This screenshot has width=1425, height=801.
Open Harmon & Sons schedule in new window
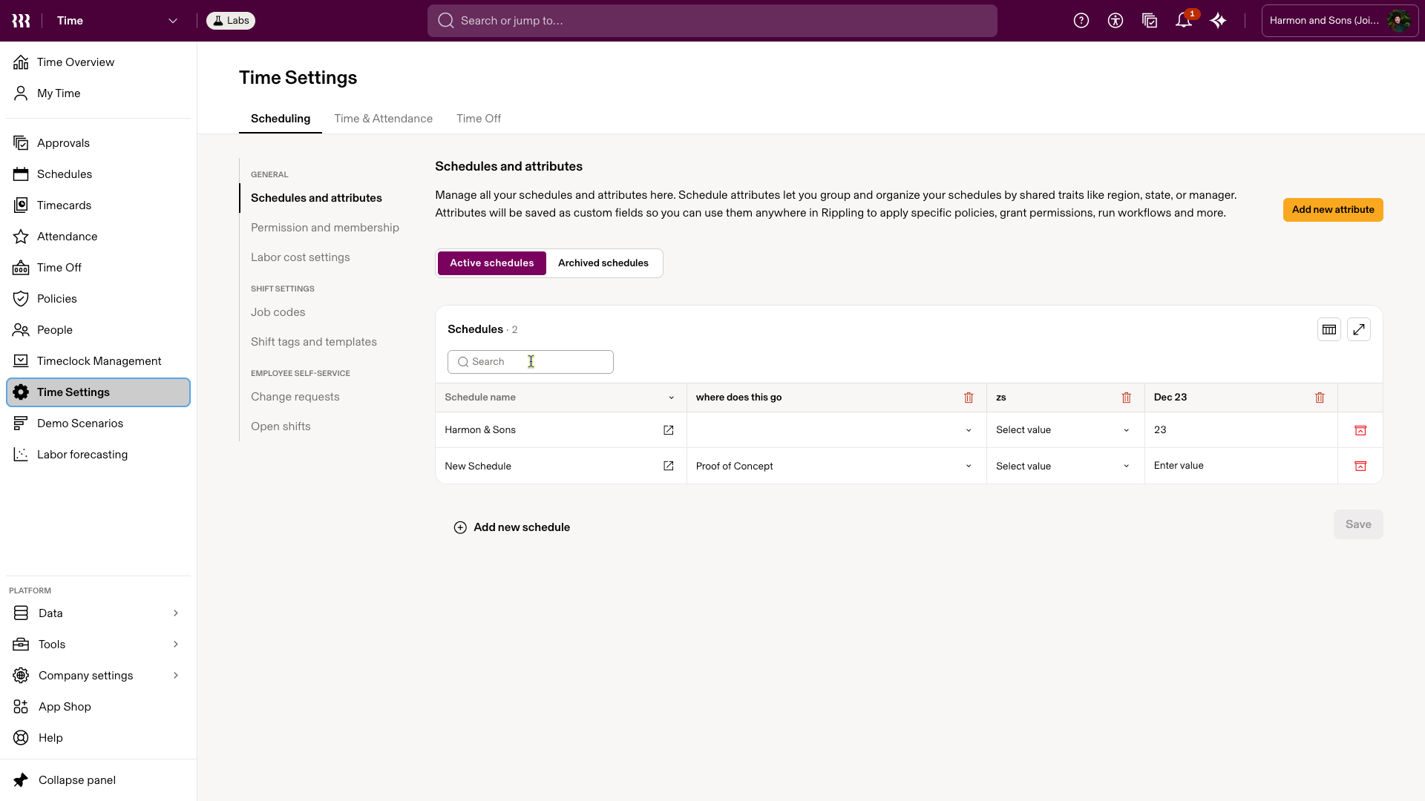[669, 430]
